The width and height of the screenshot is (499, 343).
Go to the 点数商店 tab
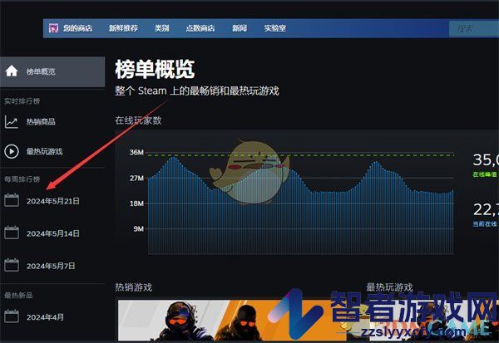200,28
